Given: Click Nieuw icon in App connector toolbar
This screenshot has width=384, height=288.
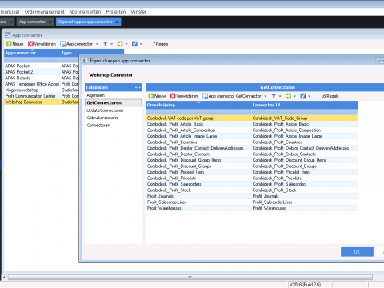Looking at the screenshot, I should pos(9,44).
